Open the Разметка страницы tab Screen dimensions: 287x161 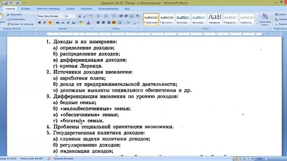pyautogui.click(x=48, y=8)
